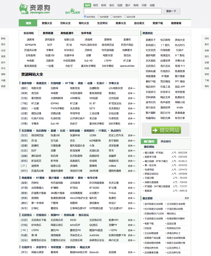Select the 站内文章 radio button
This screenshot has height=256, width=211.
point(125,16)
